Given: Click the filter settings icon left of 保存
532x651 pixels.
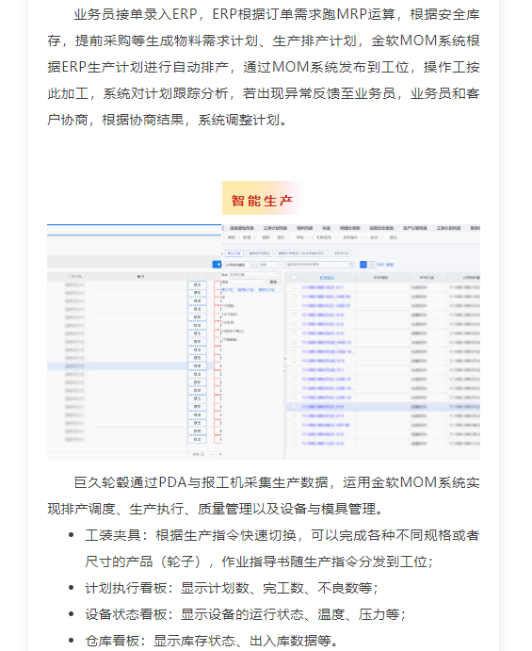Looking at the screenshot, I should pos(373,265).
